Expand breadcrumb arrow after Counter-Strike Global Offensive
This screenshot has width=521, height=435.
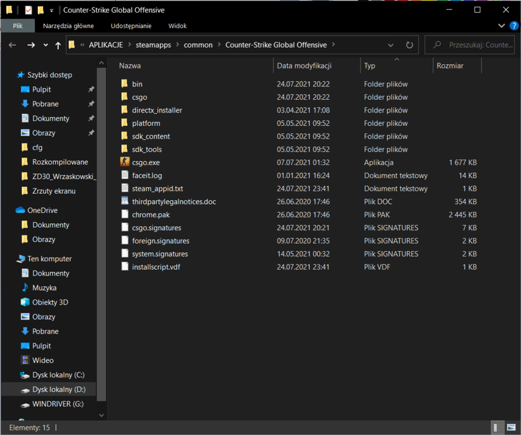click(x=333, y=45)
